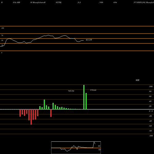Viewport: 154px width, 154px height.
Task: Select the green bar beside 970.68
Action: (x=86, y=101)
